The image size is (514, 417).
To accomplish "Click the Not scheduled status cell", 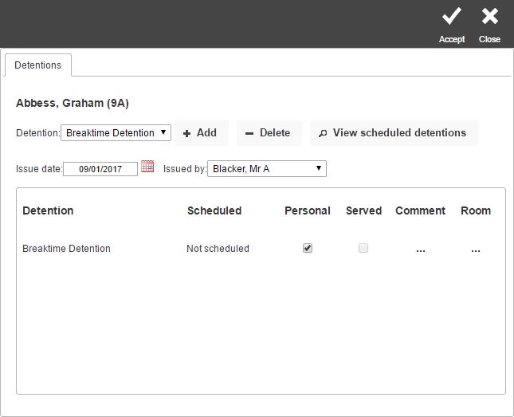I will (x=218, y=248).
